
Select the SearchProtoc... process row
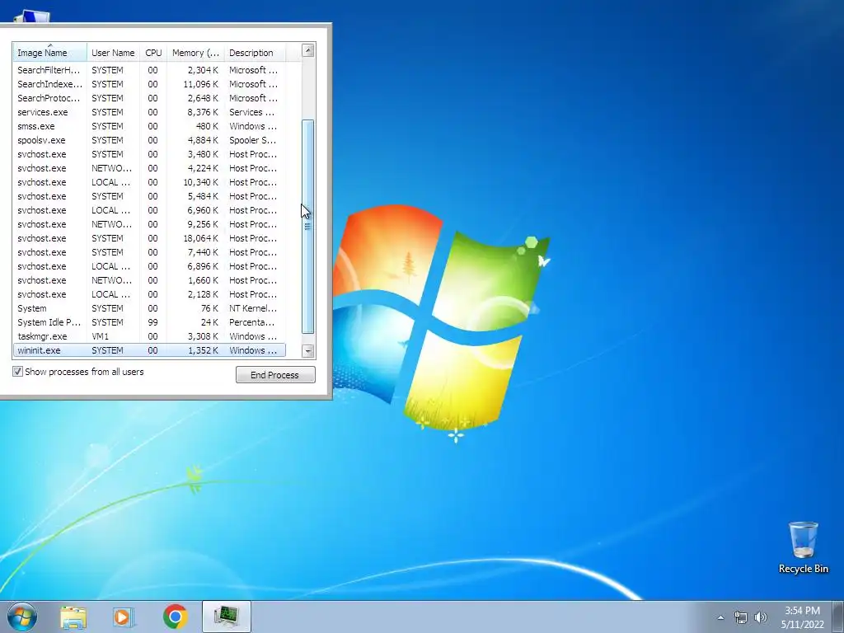coord(149,98)
